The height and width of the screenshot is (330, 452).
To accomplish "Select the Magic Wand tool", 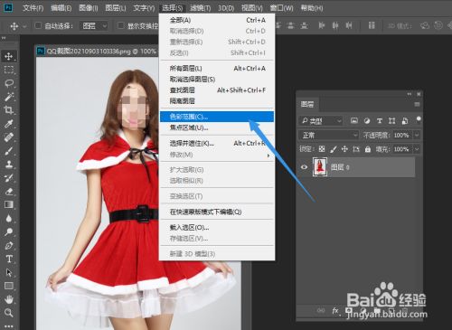I will [9, 97].
